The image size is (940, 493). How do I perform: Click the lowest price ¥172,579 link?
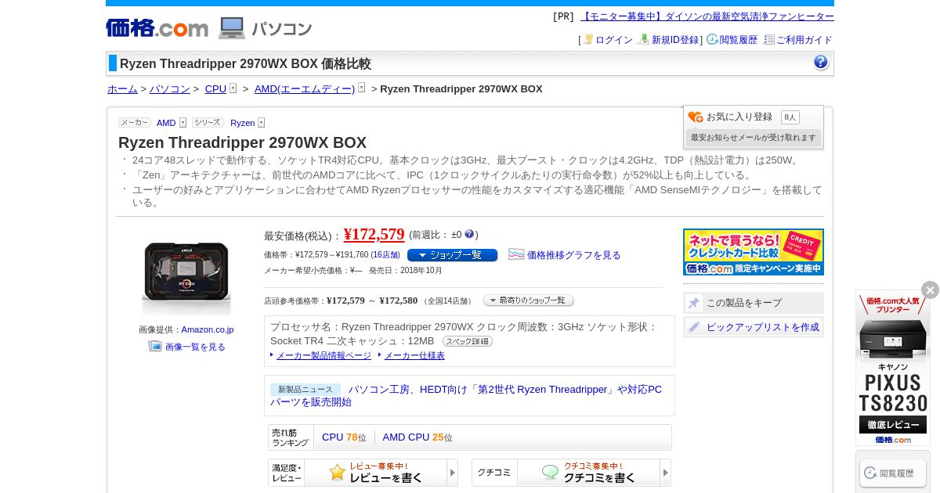[374, 234]
